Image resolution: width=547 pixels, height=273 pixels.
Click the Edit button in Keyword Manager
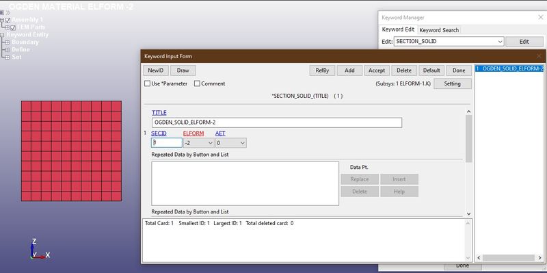[524, 41]
